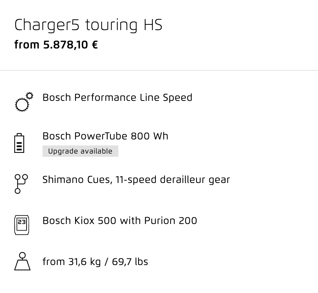Click the Kiox display icon
The image size is (318, 293).
click(x=22, y=225)
